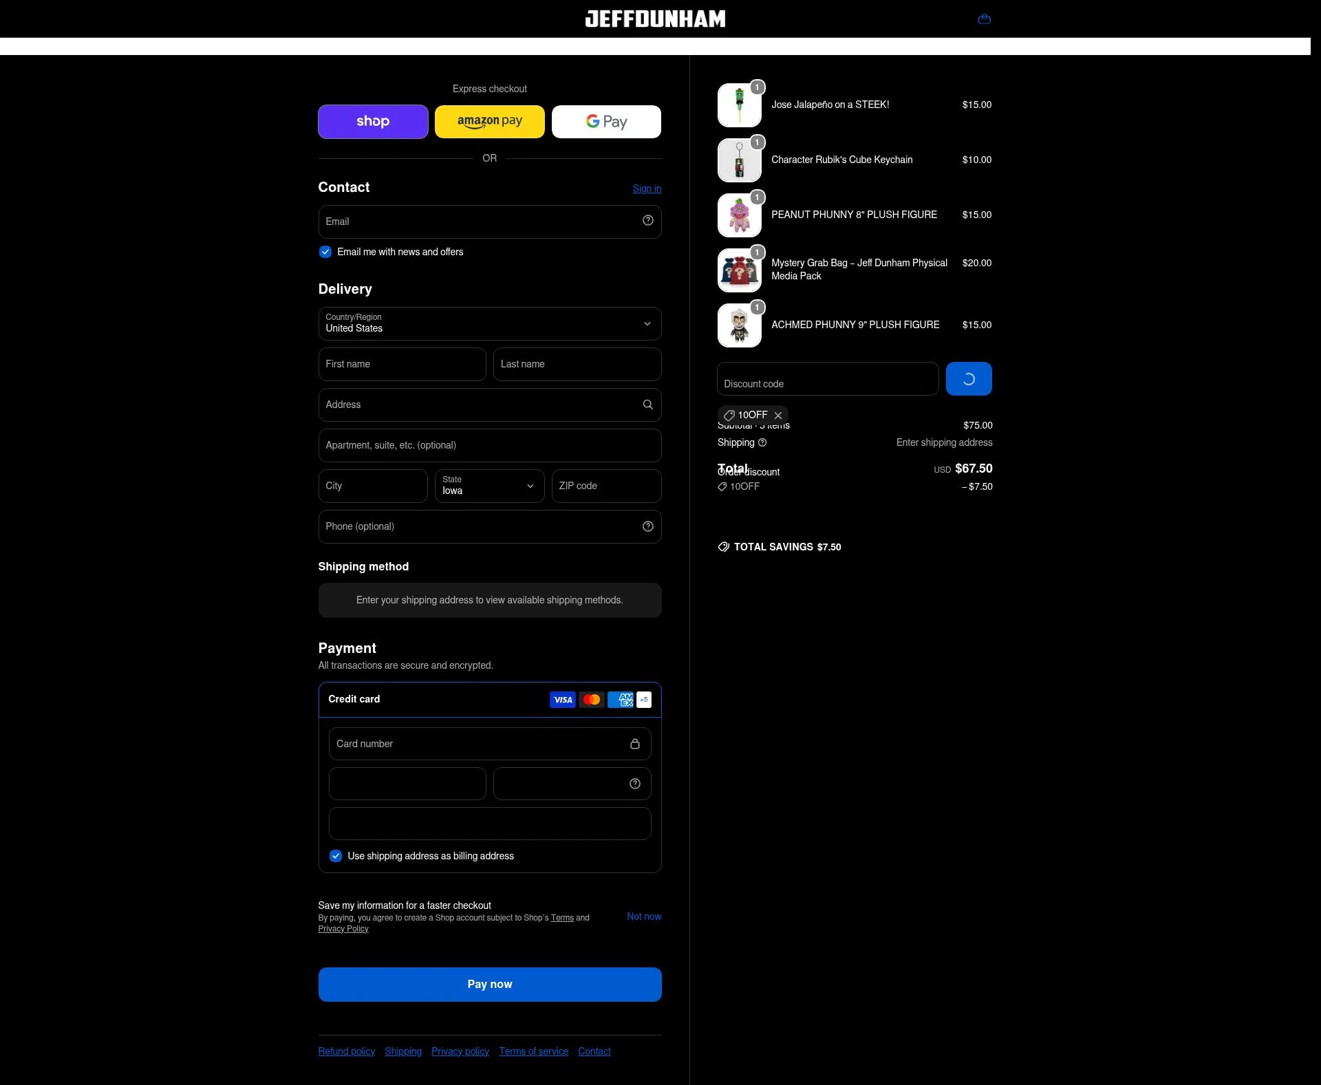Show the +5 more card types
The image size is (1321, 1085).
[643, 700]
